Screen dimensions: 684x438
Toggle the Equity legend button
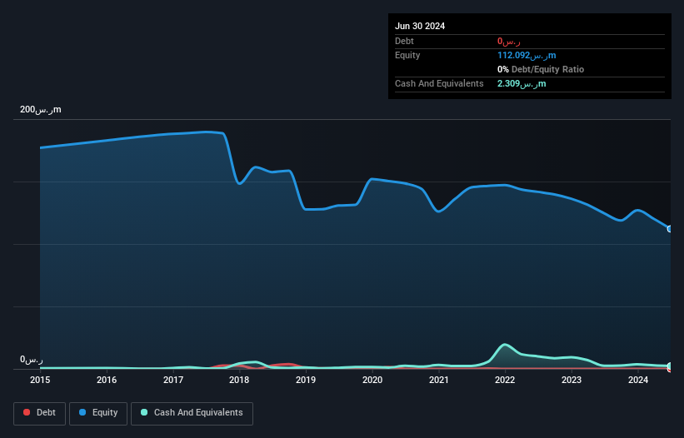[98, 413]
